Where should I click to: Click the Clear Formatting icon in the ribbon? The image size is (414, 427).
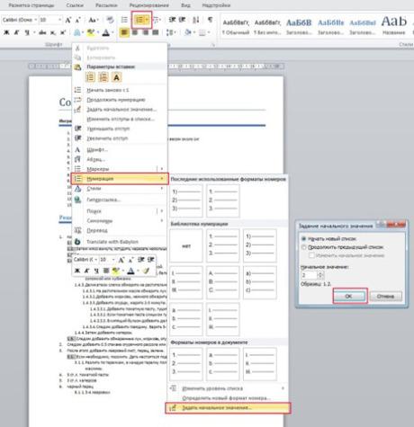pyautogui.click(x=110, y=20)
